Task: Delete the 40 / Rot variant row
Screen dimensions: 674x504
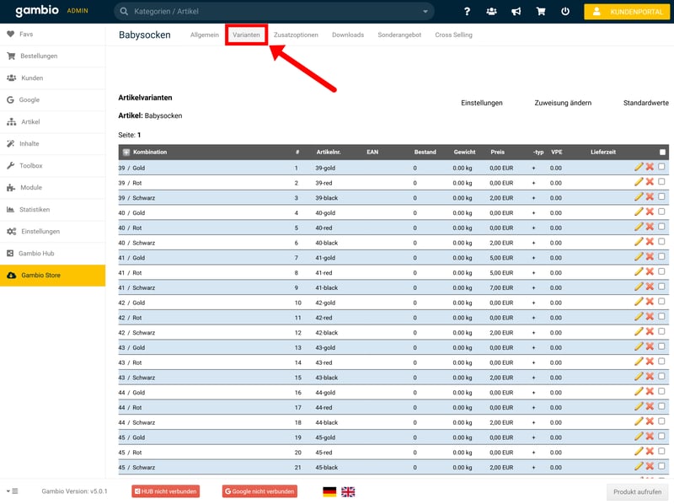Action: pos(650,227)
